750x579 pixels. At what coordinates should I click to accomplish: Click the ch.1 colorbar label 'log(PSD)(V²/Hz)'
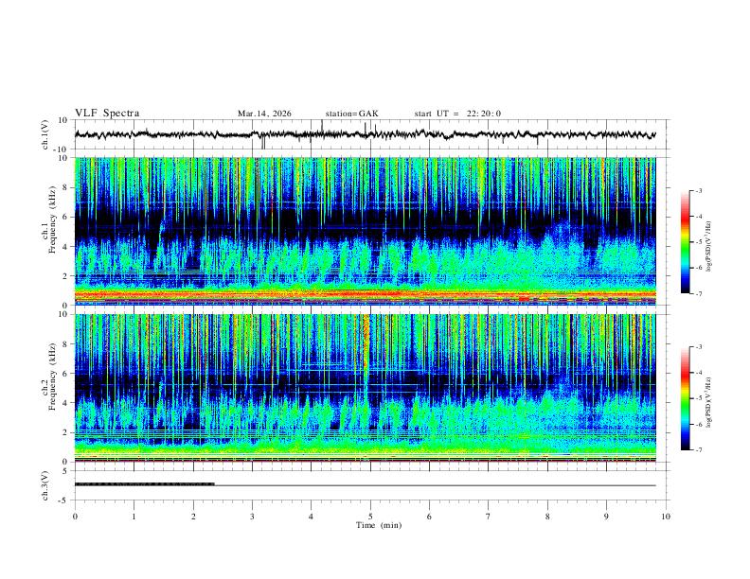point(709,247)
